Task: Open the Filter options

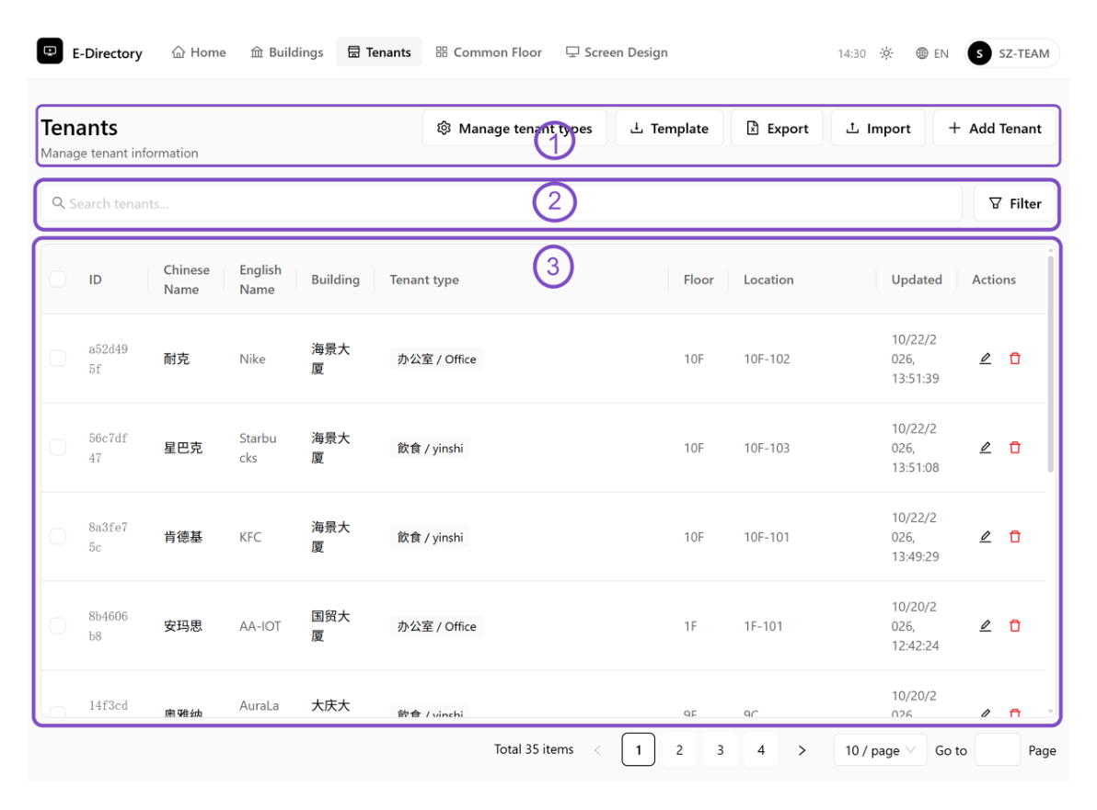Action: point(1014,203)
